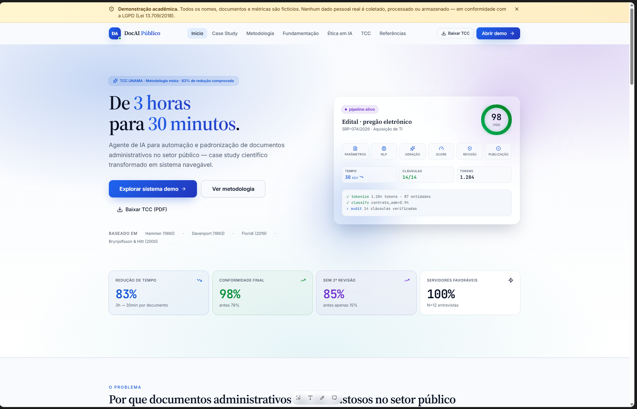This screenshot has height=409, width=637.
Task: Open the Case Study nav item
Action: coord(225,33)
